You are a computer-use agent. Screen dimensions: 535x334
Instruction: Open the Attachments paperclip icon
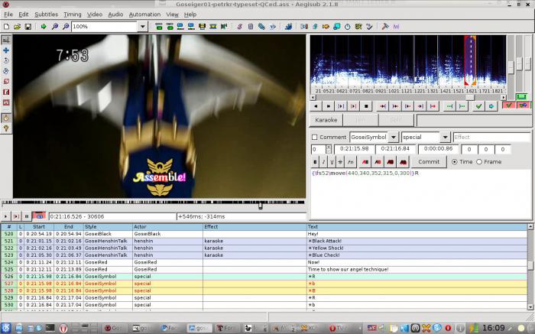coord(261,26)
